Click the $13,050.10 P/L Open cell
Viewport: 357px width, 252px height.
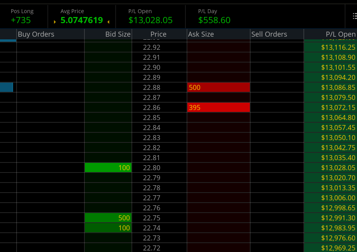click(330, 138)
